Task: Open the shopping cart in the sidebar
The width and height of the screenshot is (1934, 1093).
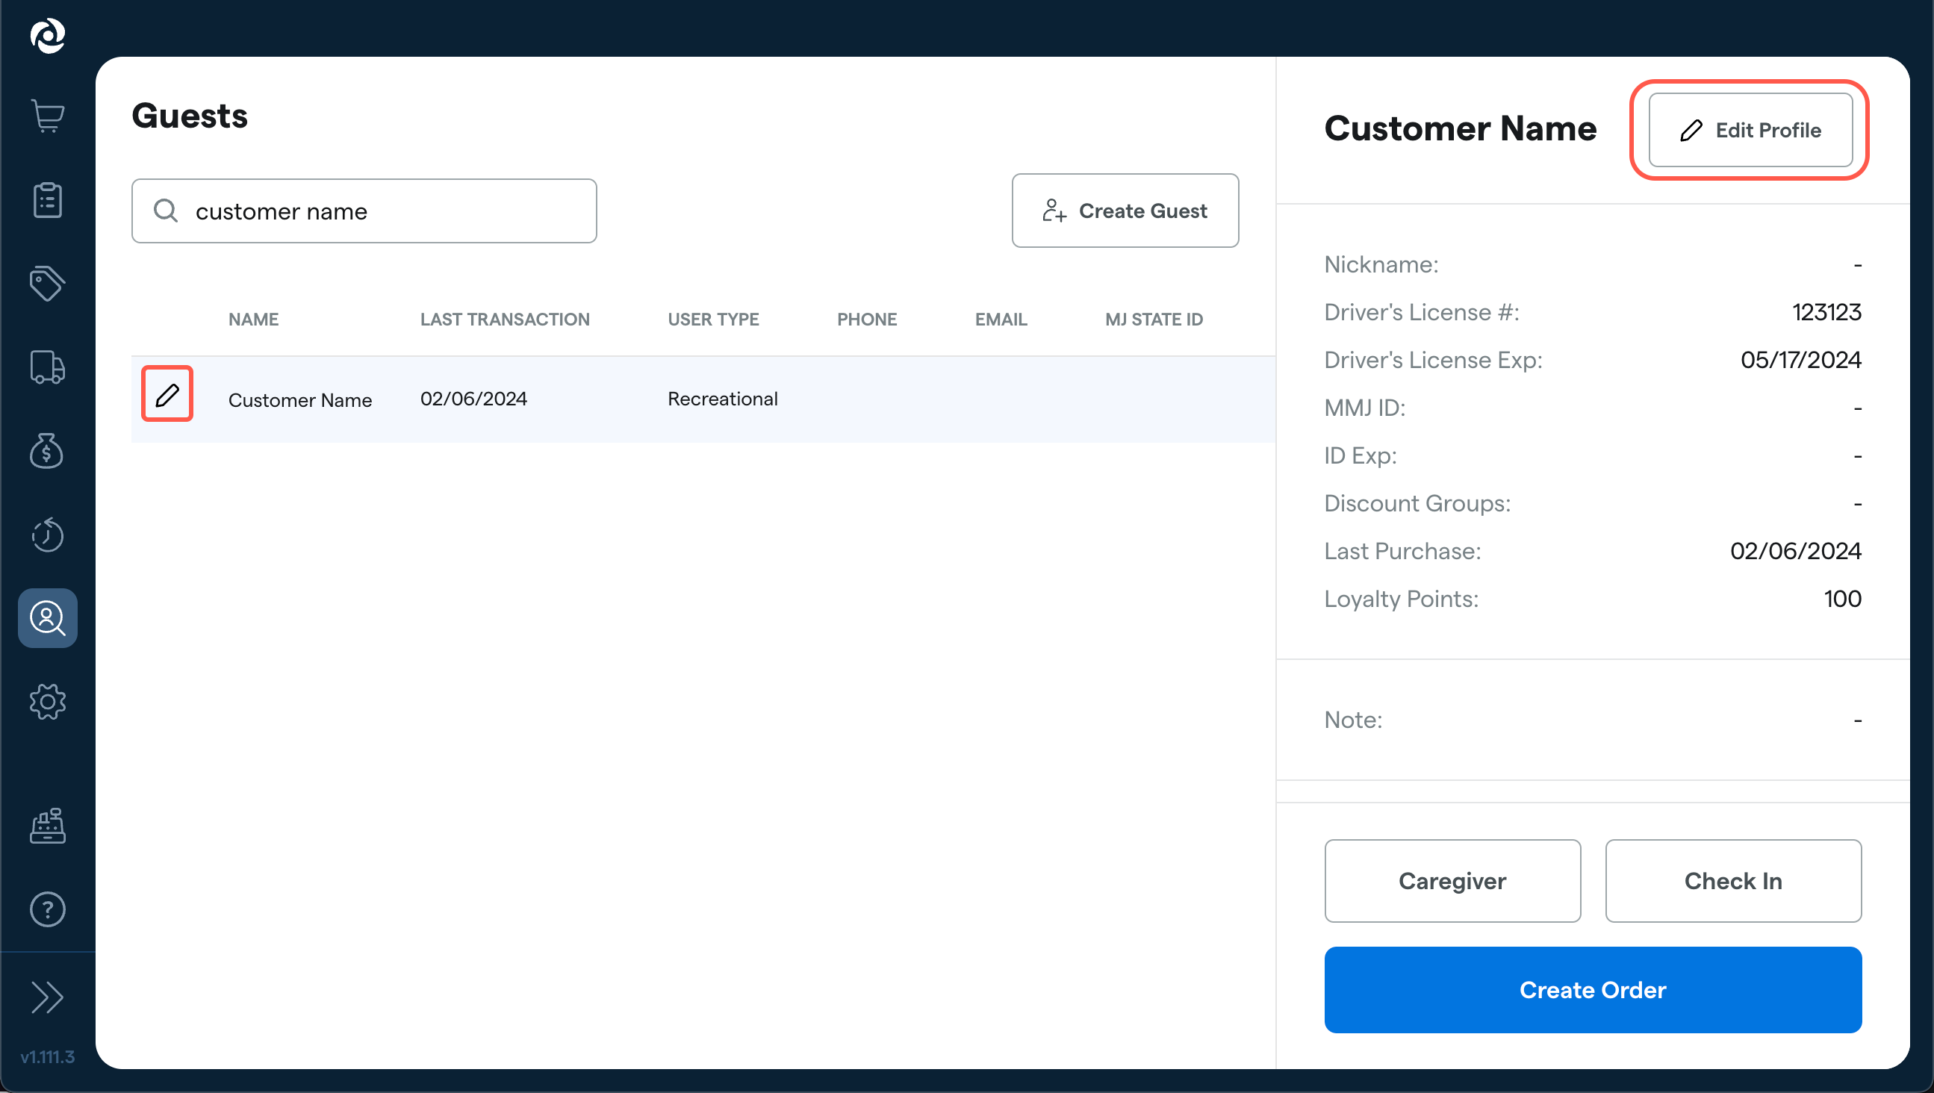Action: click(47, 116)
